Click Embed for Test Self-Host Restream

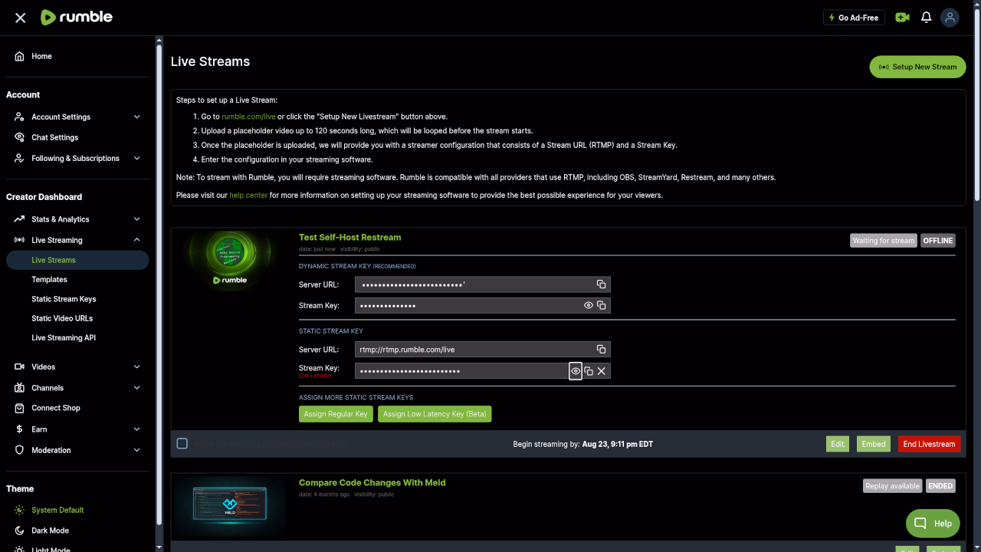tap(874, 444)
